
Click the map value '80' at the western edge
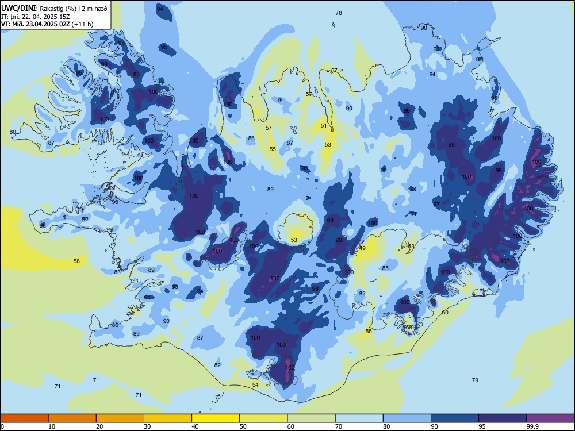[13, 132]
